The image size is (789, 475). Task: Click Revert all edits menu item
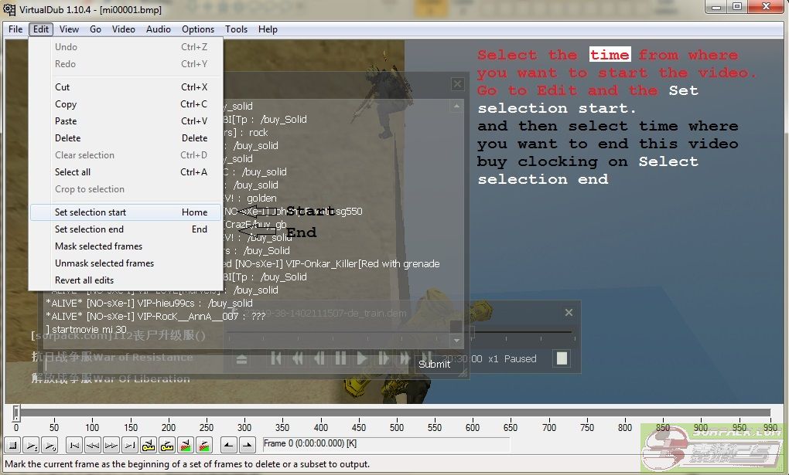point(84,280)
